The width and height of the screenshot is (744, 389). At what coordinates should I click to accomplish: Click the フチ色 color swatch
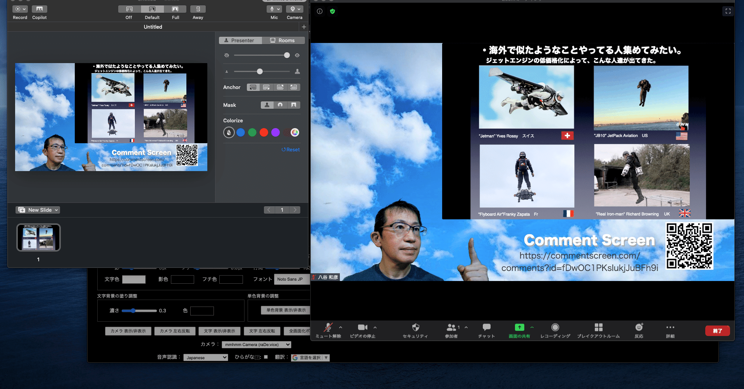231,279
